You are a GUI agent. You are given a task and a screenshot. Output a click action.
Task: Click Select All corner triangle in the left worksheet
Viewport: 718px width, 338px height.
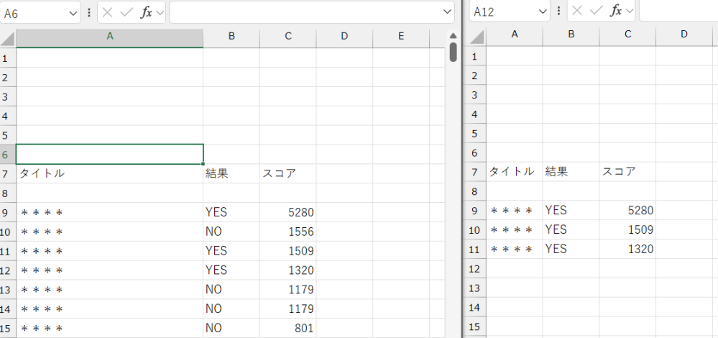(8, 38)
